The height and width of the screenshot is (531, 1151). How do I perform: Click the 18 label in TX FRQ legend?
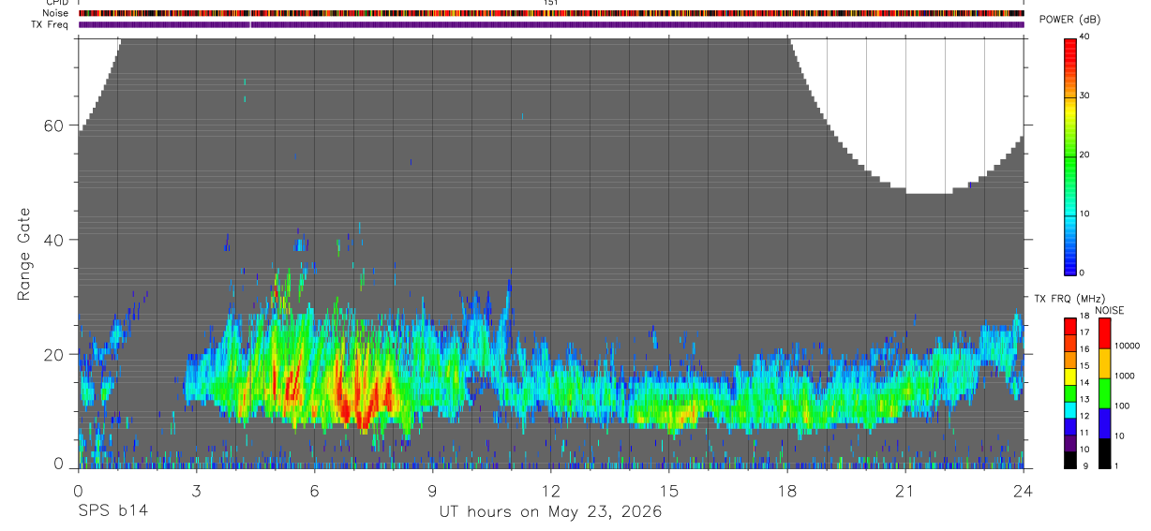(x=1085, y=317)
